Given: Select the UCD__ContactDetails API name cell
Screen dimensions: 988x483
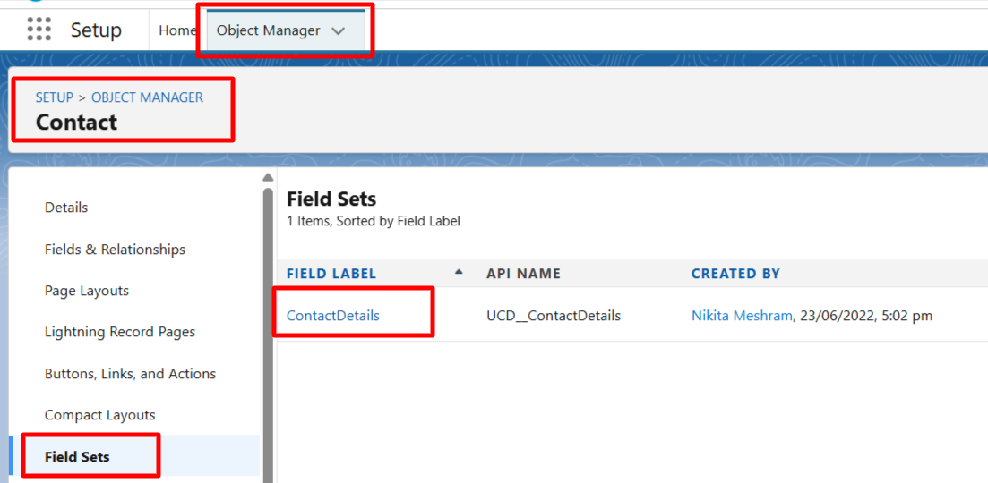Looking at the screenshot, I should pos(554,316).
